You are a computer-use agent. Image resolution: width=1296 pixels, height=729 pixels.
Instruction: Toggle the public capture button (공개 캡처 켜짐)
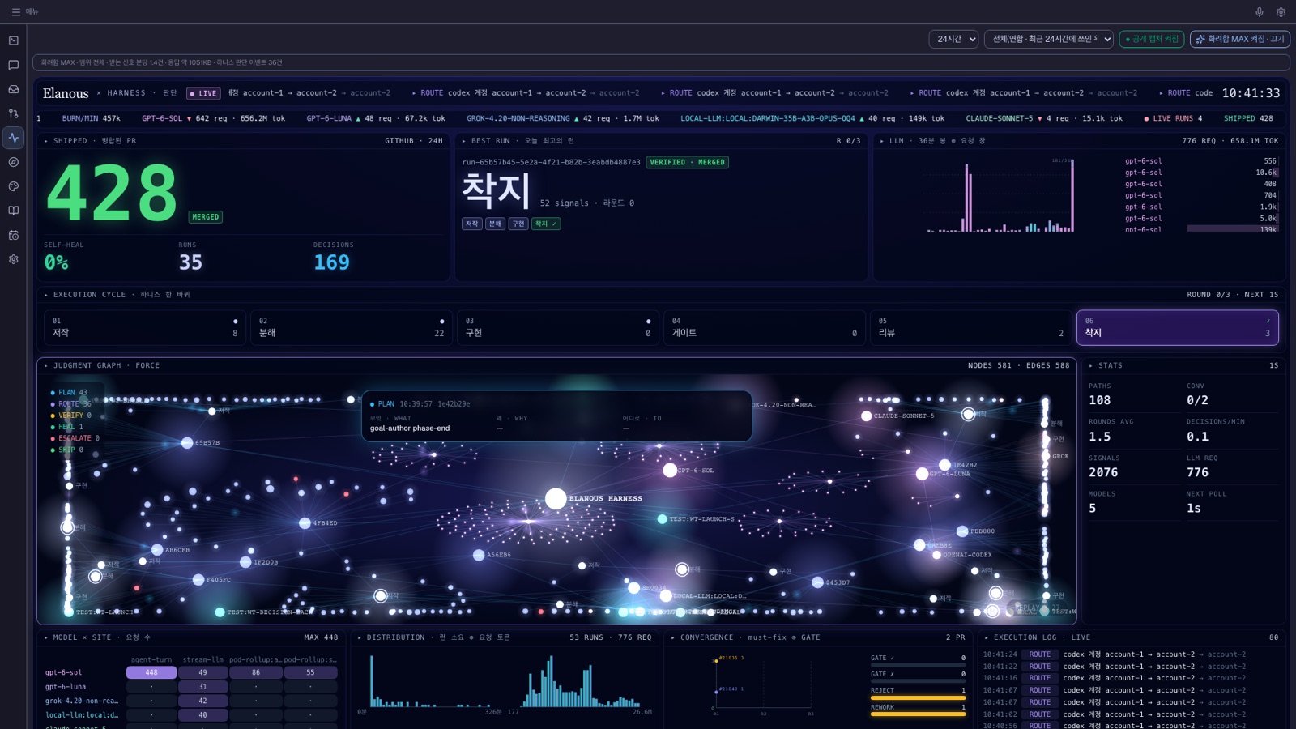coord(1152,39)
